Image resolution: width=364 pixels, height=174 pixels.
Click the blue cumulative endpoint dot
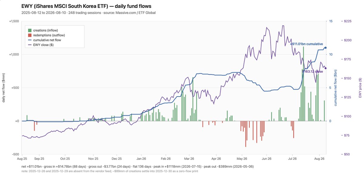325,48
